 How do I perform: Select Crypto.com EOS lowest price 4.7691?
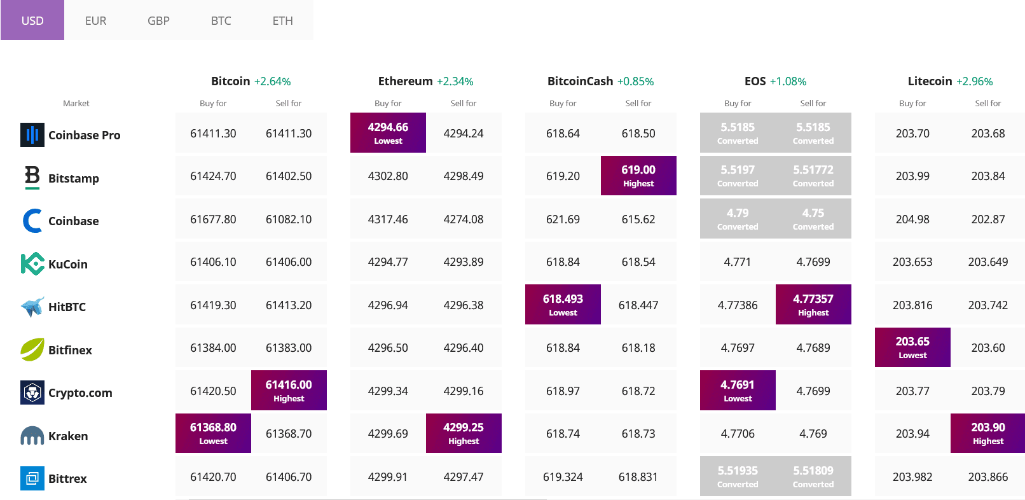coord(738,390)
